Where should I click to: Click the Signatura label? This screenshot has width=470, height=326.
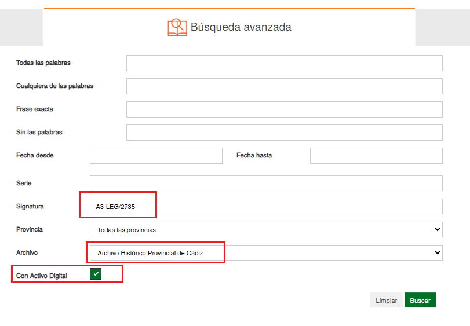[30, 207]
